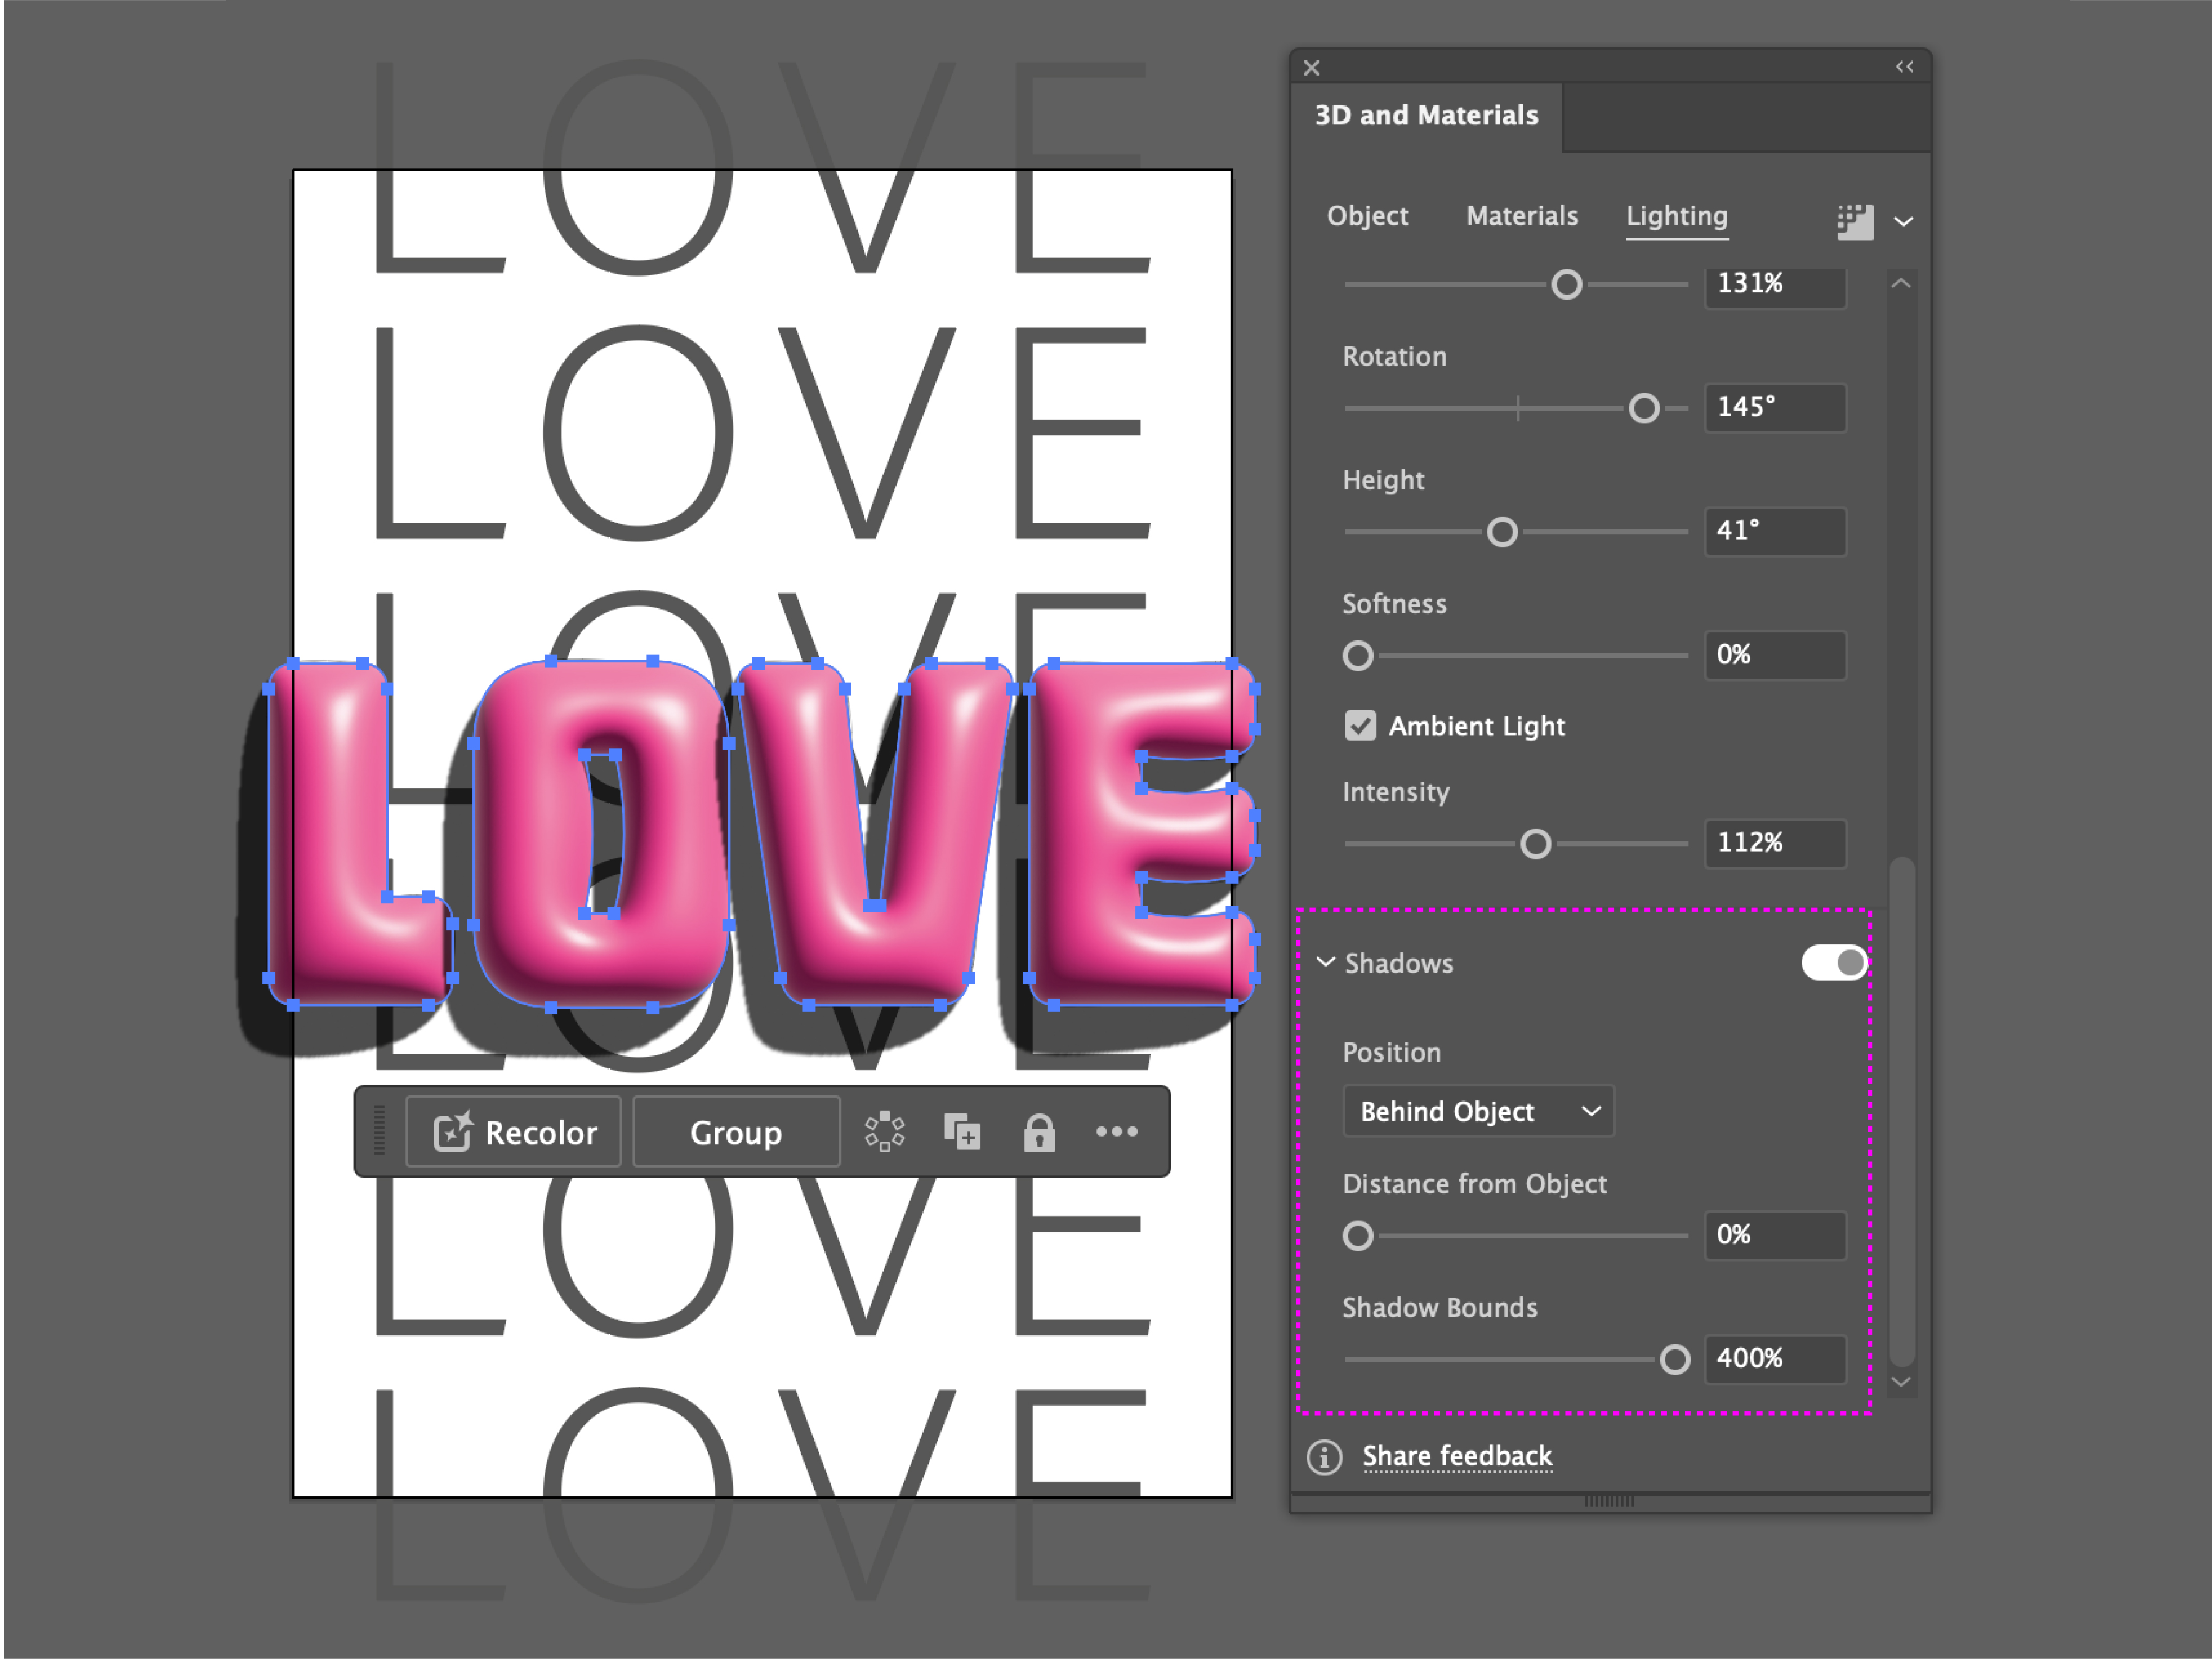Image resolution: width=2212 pixels, height=1659 pixels.
Task: Expand render settings dropdown arrow
Action: coord(1903,222)
